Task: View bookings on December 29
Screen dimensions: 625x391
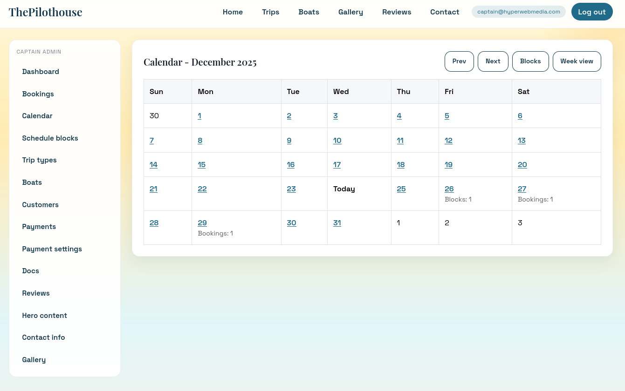Action: click(202, 222)
